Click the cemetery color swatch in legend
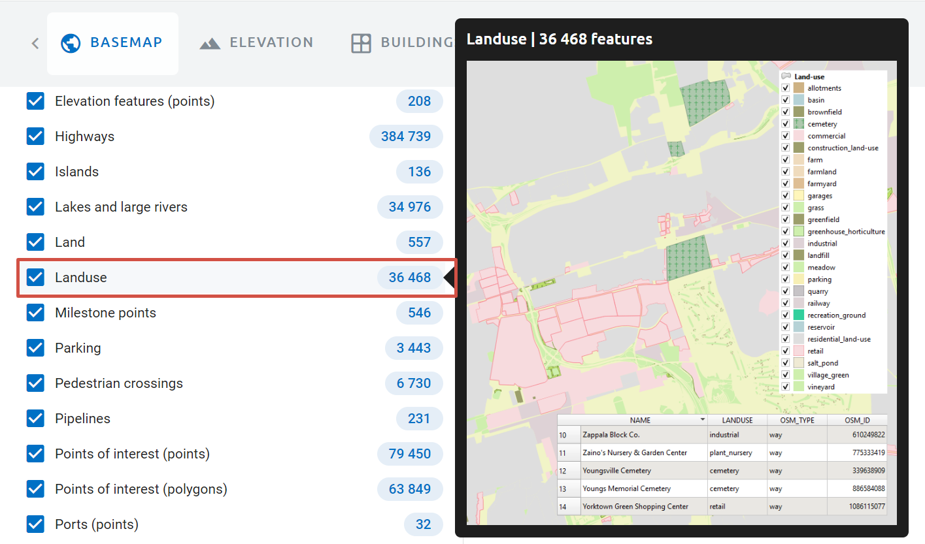The width and height of the screenshot is (925, 544). point(798,124)
